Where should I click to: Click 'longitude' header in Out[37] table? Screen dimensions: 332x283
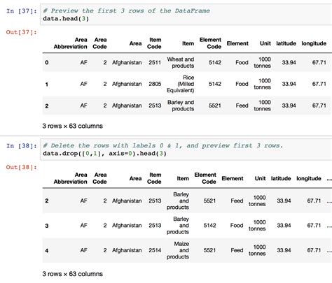coord(314,43)
